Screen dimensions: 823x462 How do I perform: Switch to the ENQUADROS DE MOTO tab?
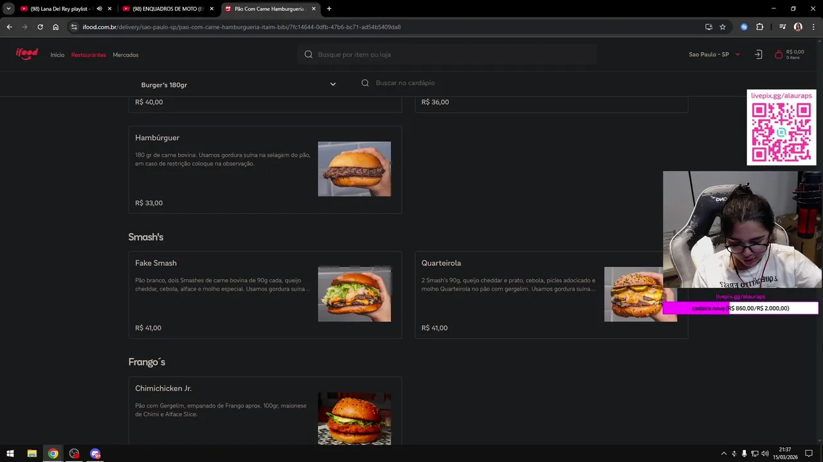coord(168,9)
